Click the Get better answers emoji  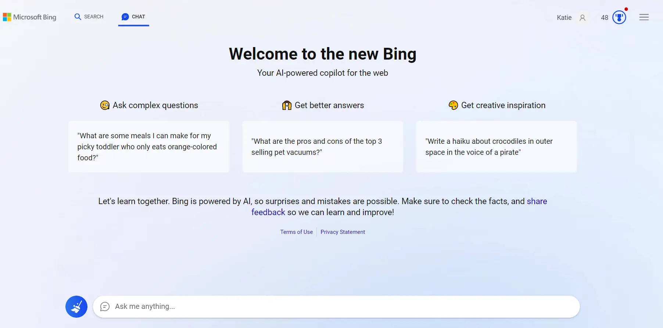(x=287, y=105)
